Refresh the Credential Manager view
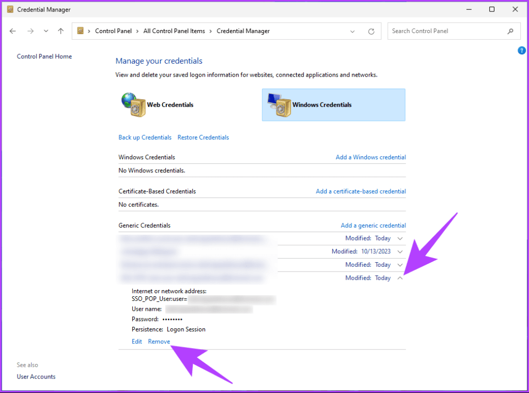The width and height of the screenshot is (529, 393). [371, 31]
